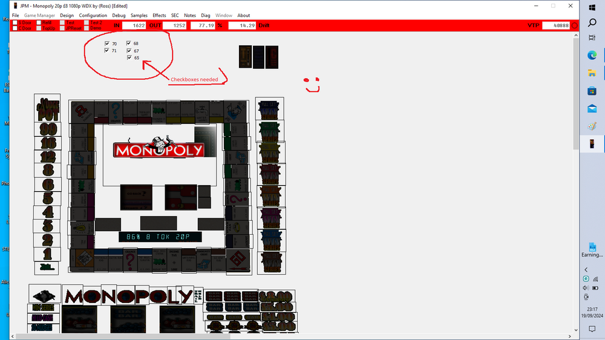The height and width of the screenshot is (340, 605).
Task: Toggle the Demo checkbox
Action: pos(87,28)
